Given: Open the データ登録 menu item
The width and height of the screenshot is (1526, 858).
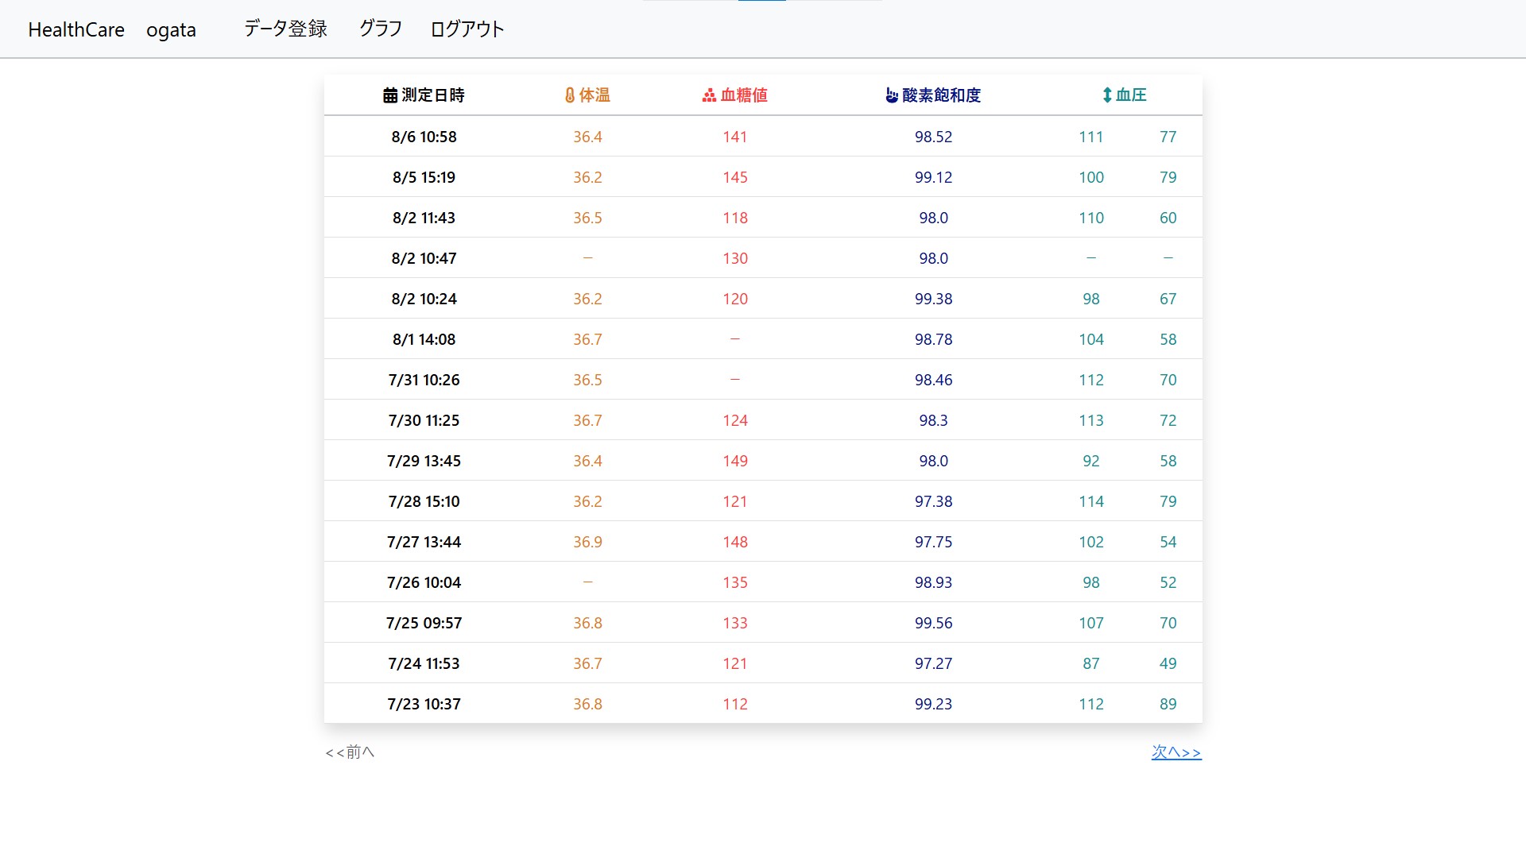Looking at the screenshot, I should (x=285, y=29).
